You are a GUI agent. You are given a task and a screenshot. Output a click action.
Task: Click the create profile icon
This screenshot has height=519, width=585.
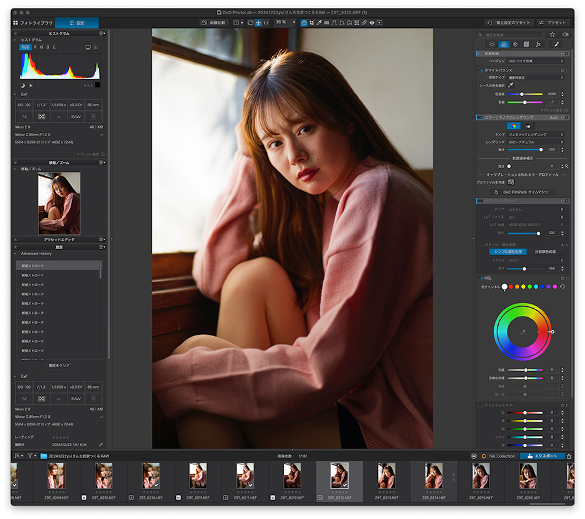[511, 182]
